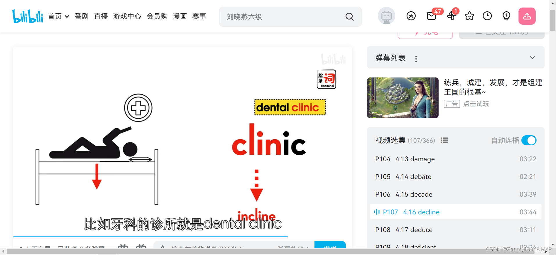Screen dimensions: 556x255
Task: Open 游戏中心 in navigation bar
Action: [x=127, y=16]
